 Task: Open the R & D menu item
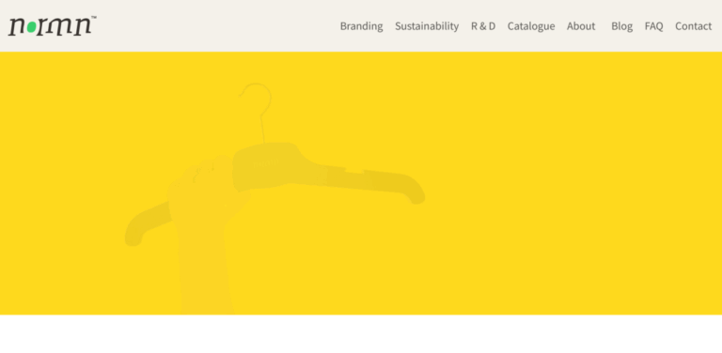pos(483,26)
